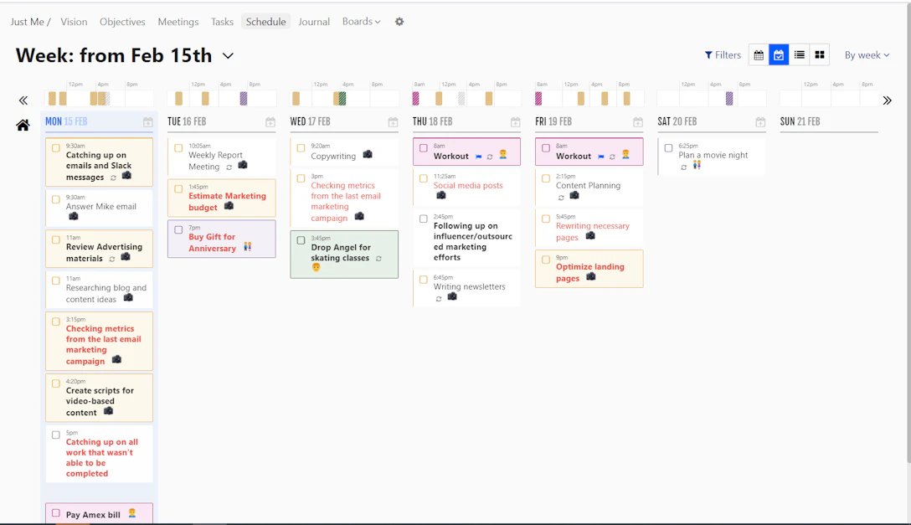Open Following up on influencer marketing task
The height and width of the screenshot is (525, 911).
click(466, 237)
